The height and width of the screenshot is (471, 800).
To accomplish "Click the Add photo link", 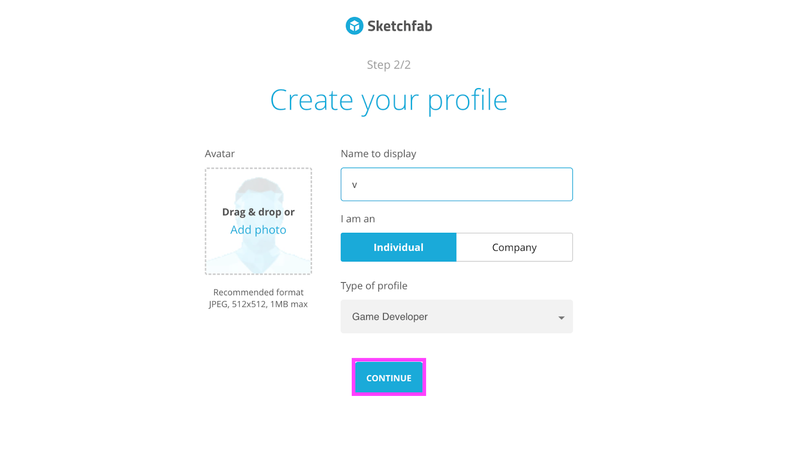I will coord(258,230).
